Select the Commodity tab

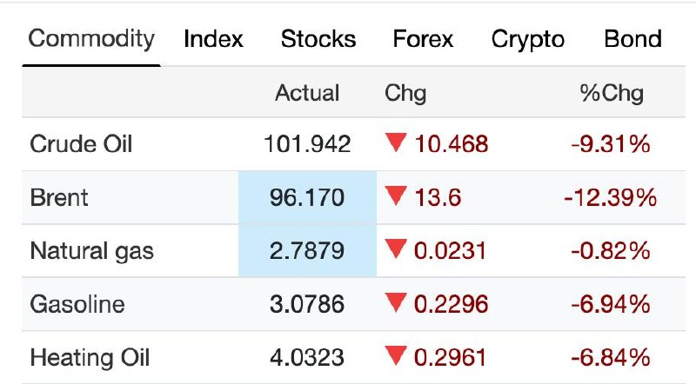(x=91, y=39)
